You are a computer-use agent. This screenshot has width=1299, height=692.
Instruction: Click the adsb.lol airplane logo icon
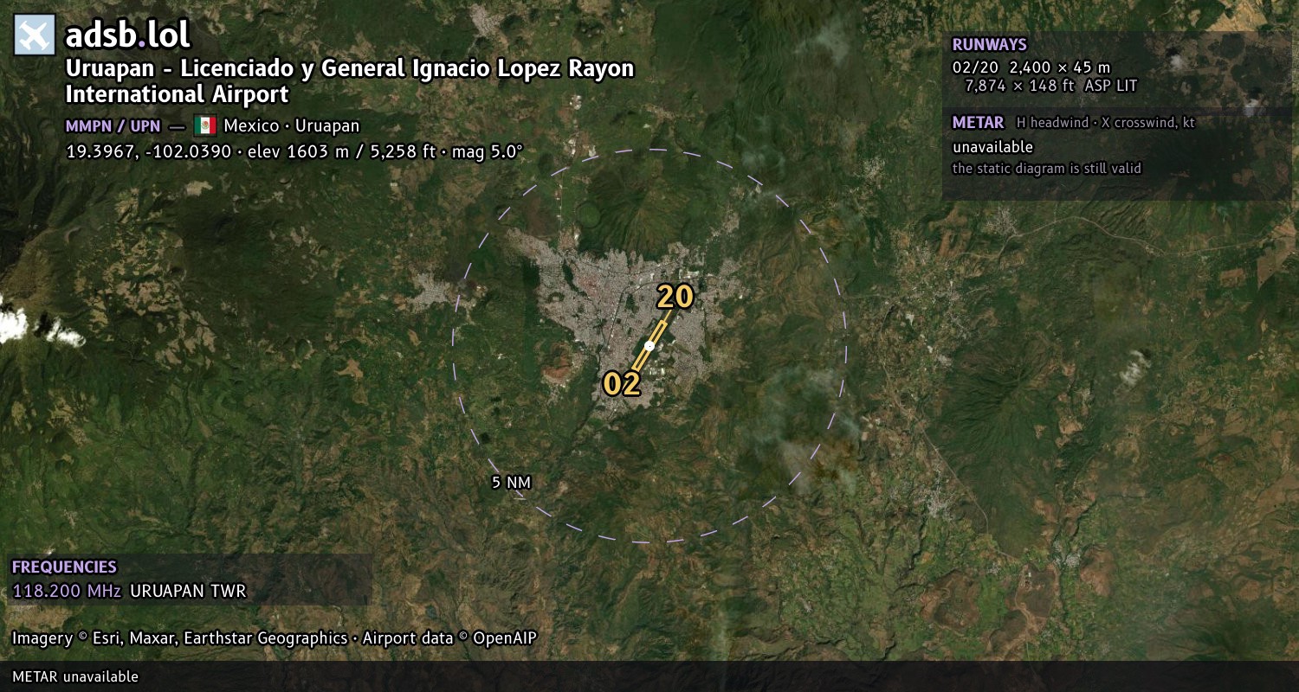35,35
